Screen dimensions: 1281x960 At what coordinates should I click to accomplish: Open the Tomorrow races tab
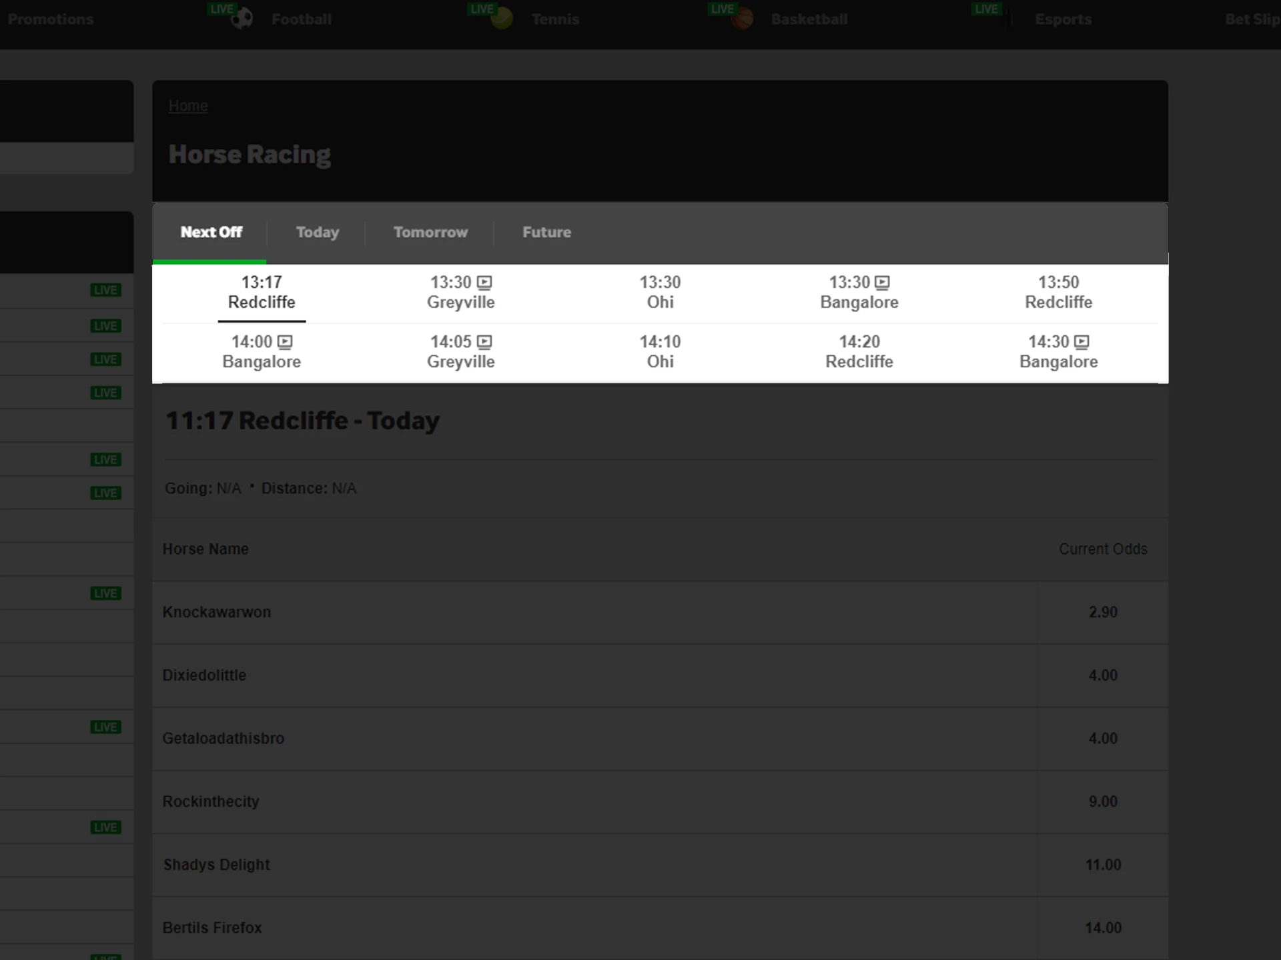pos(432,233)
